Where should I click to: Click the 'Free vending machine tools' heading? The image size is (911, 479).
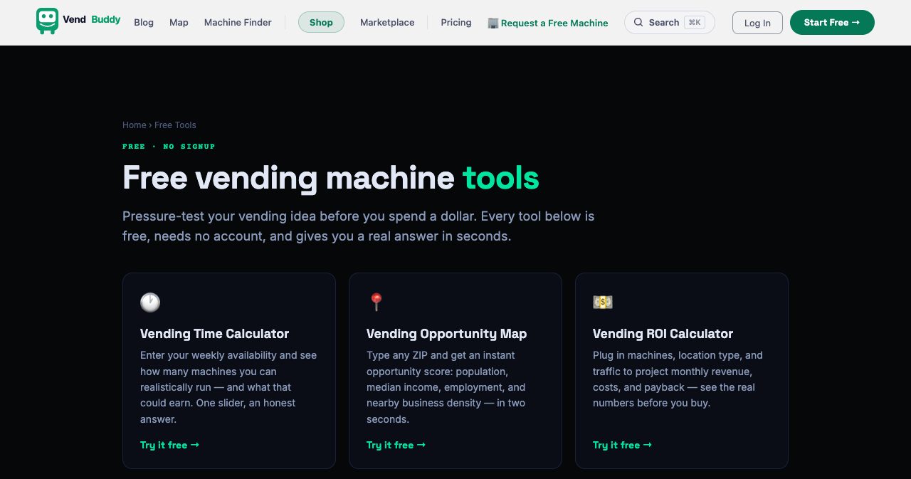[331, 178]
